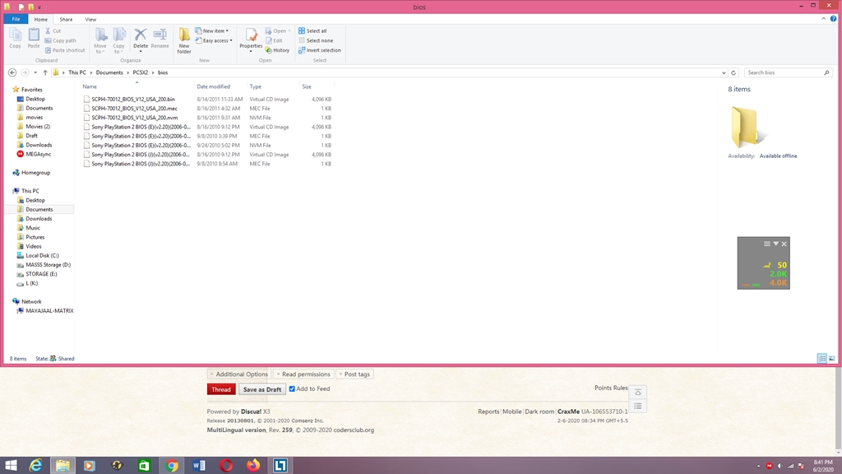The image size is (842, 474).
Task: Click PCSX2 in the address breadcrumb
Action: pos(140,72)
